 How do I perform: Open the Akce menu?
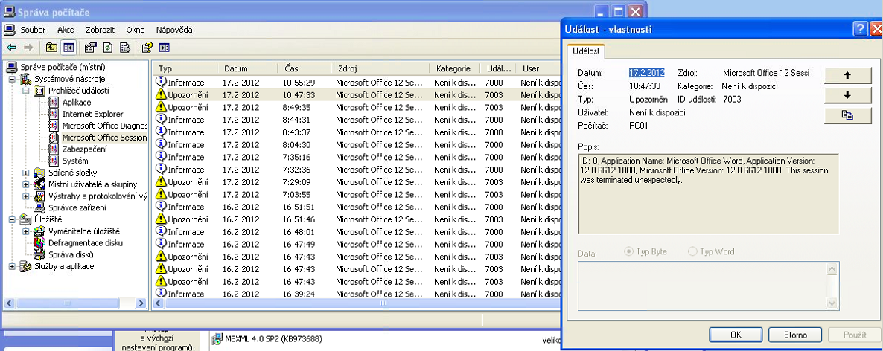coord(66,30)
